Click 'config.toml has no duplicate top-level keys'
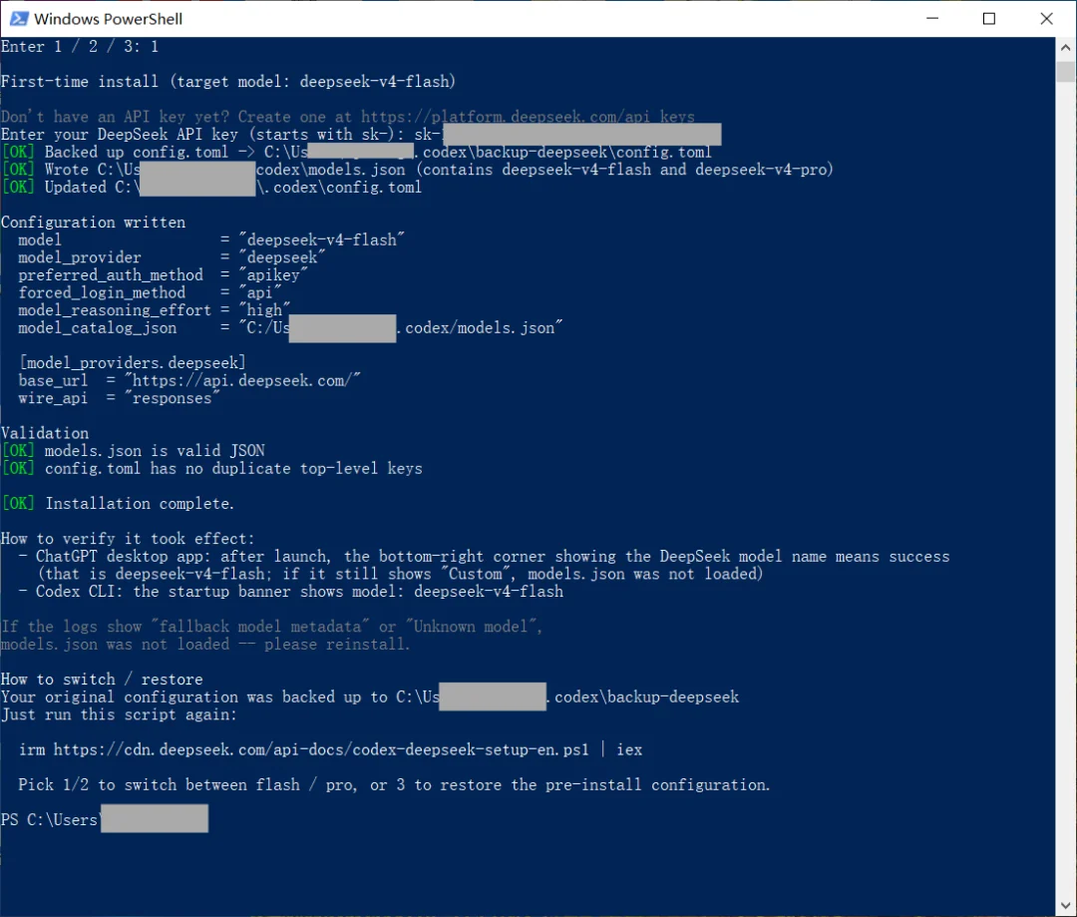Screen dimensions: 1077x917 click(233, 469)
